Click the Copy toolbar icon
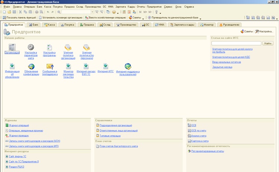Screen dimensions: 279x172 pyautogui.click(x=25, y=12)
